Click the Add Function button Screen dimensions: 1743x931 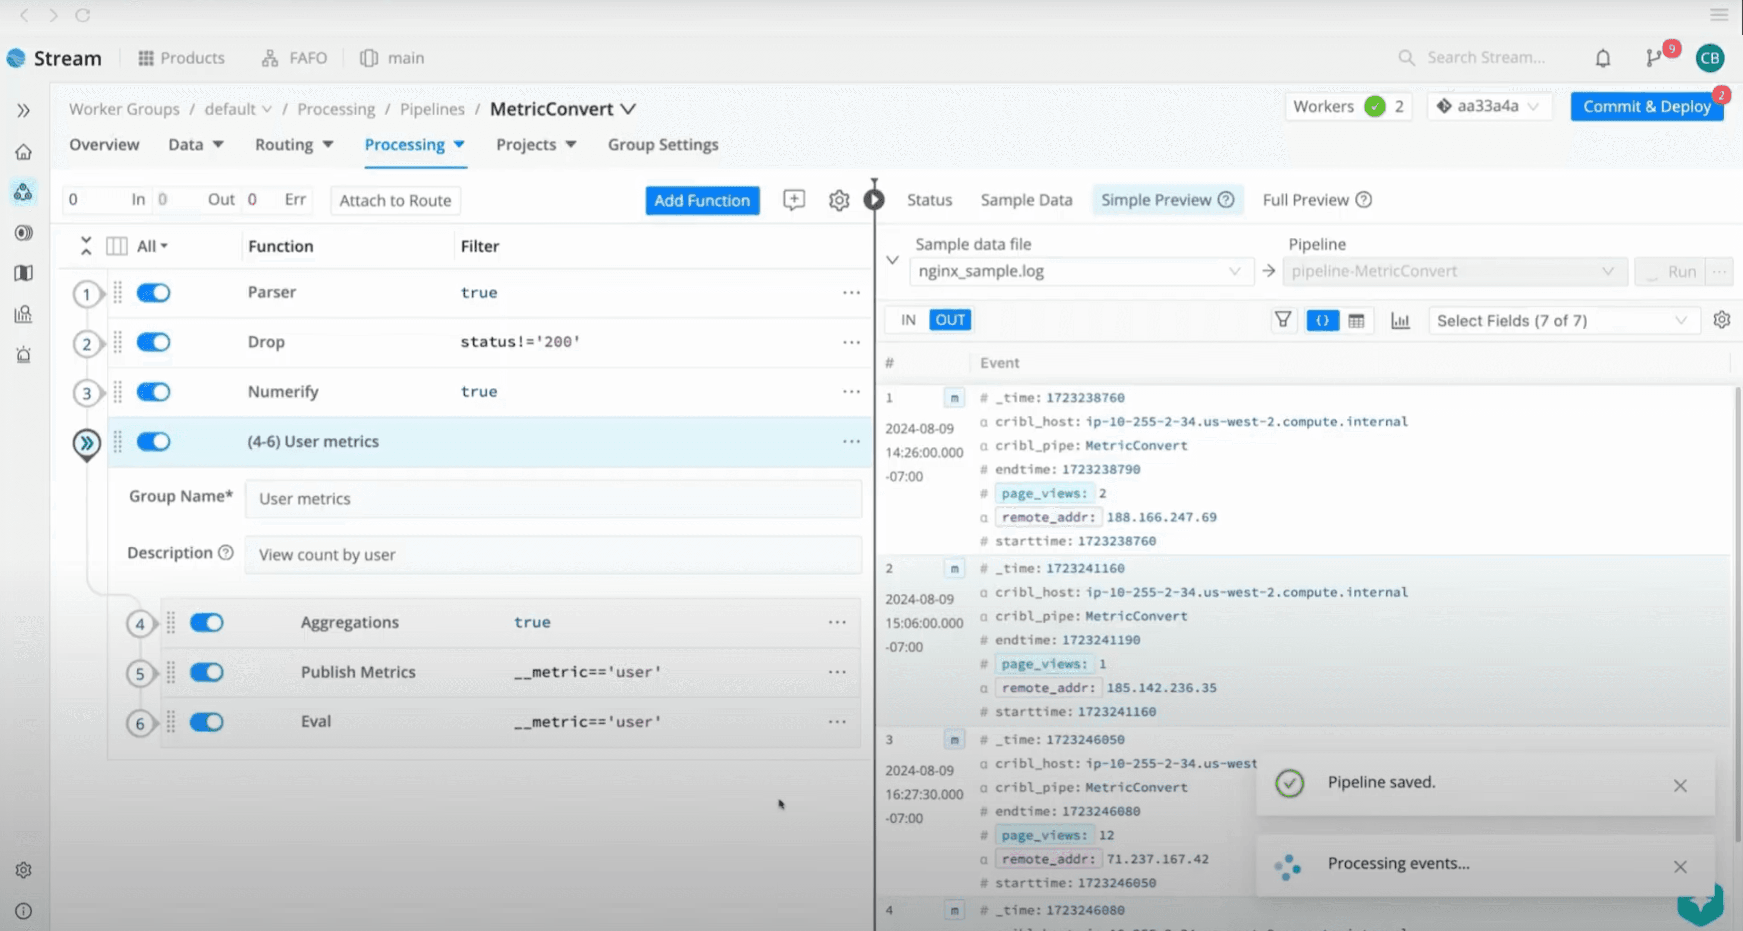pos(701,201)
